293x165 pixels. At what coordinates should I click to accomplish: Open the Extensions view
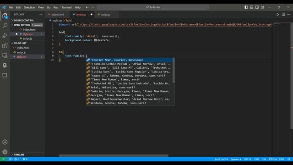point(5,45)
